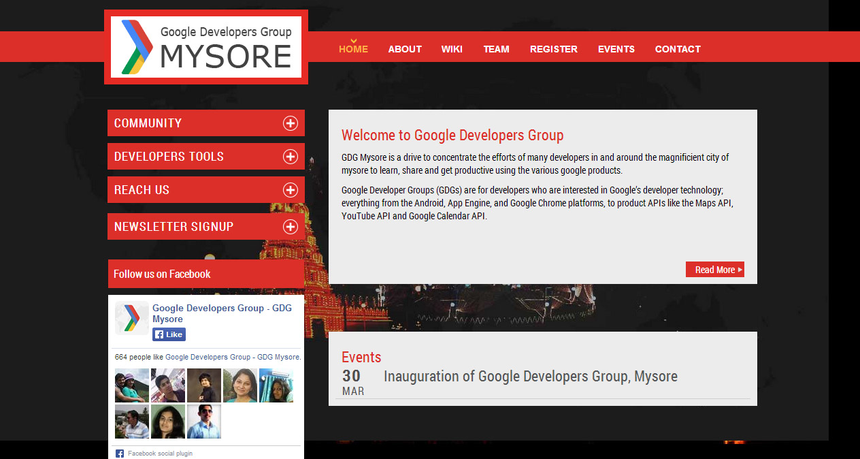Open the About page
The image size is (860, 459).
click(405, 49)
